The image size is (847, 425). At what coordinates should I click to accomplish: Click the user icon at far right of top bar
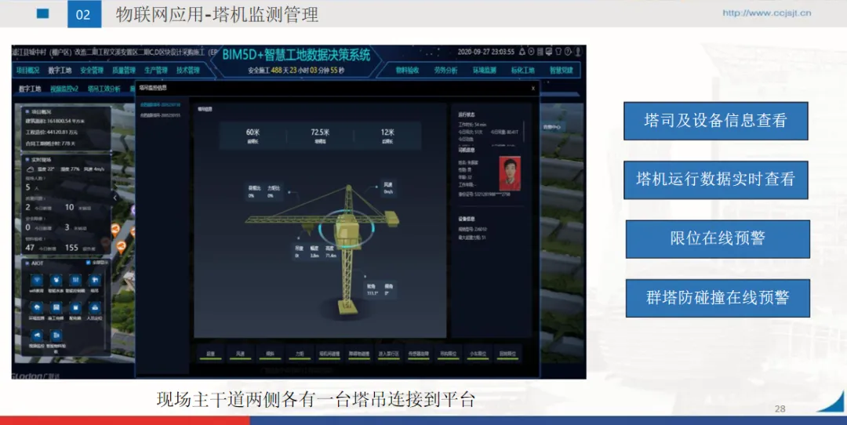[x=577, y=52]
